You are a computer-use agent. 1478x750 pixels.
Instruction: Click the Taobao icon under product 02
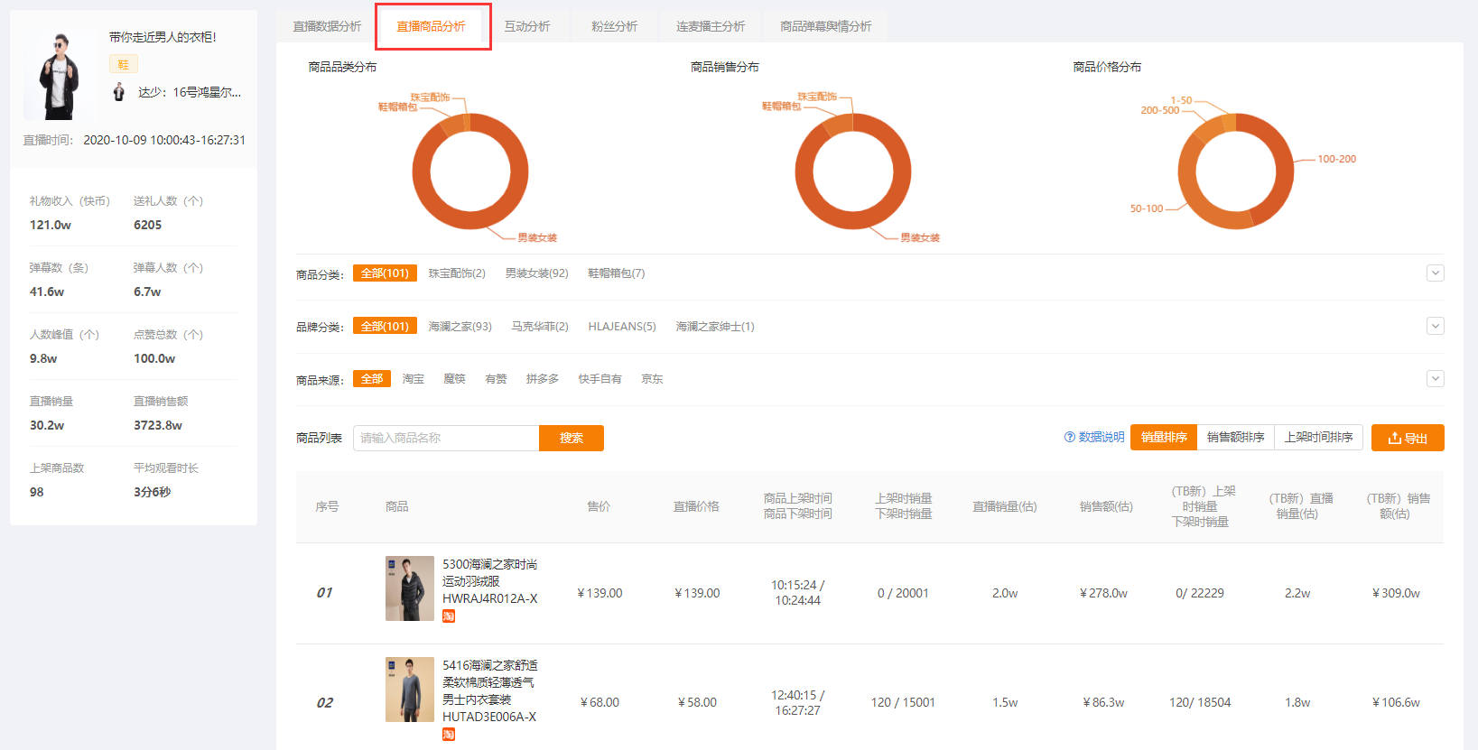click(449, 735)
